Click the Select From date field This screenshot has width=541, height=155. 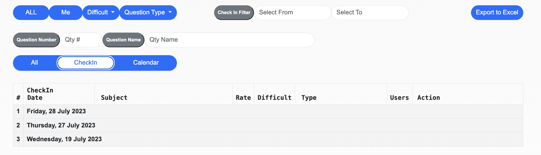click(292, 13)
